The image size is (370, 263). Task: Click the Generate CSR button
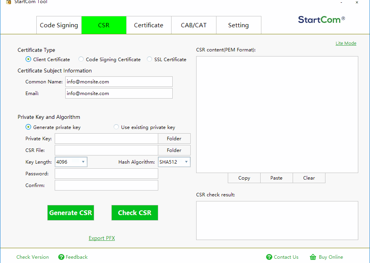click(71, 213)
